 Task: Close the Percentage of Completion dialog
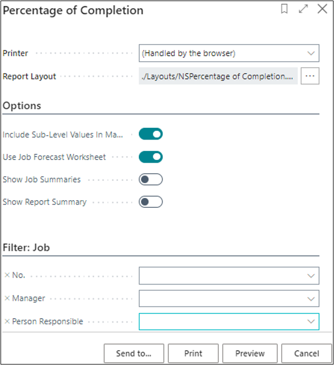321,9
